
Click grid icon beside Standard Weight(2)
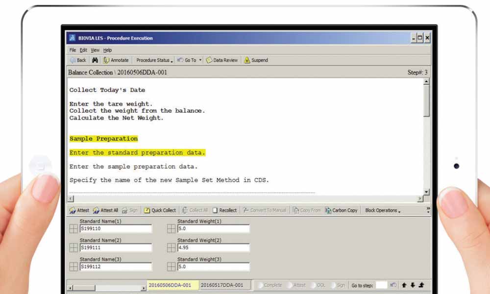(171, 248)
